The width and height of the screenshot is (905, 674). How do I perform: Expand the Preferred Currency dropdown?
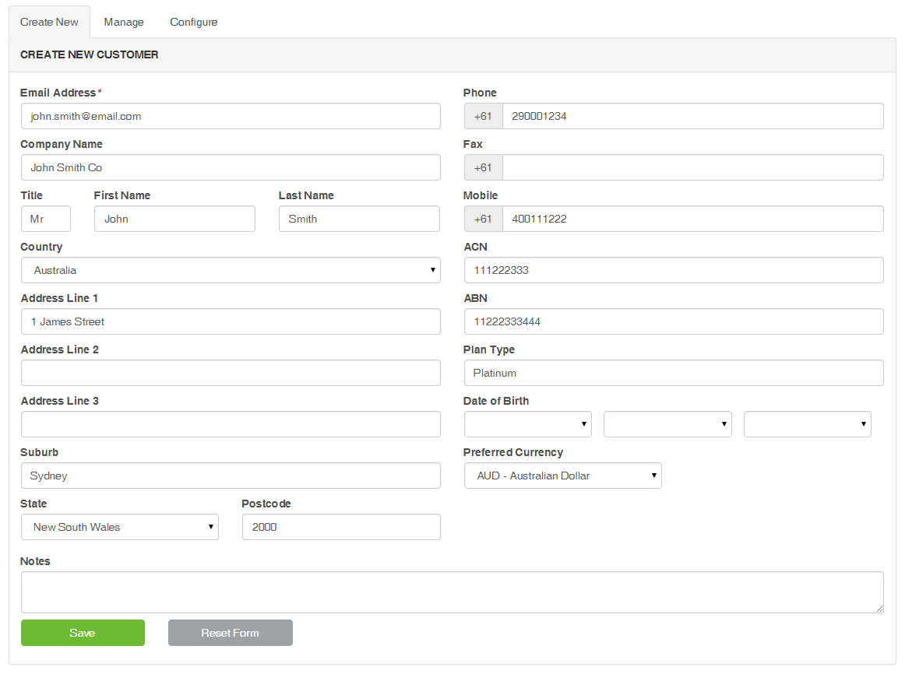pos(563,475)
